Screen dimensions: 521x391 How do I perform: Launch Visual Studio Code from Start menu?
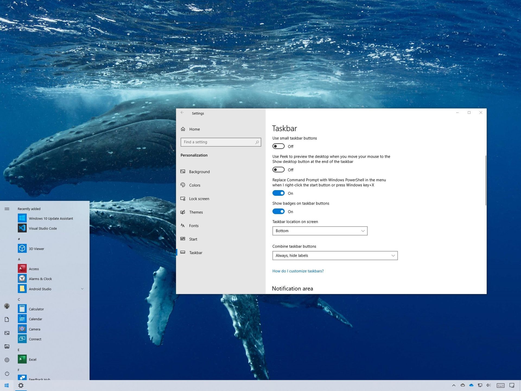point(43,228)
